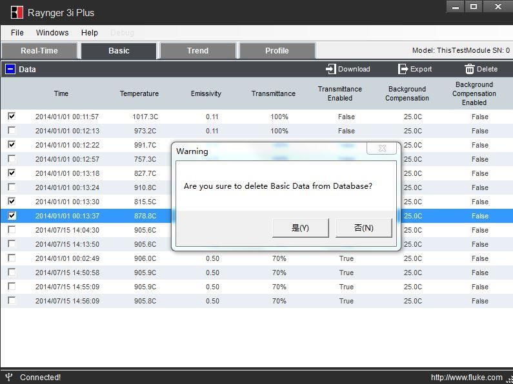Open the Profile tab
This screenshot has width=513, height=384.
277,51
